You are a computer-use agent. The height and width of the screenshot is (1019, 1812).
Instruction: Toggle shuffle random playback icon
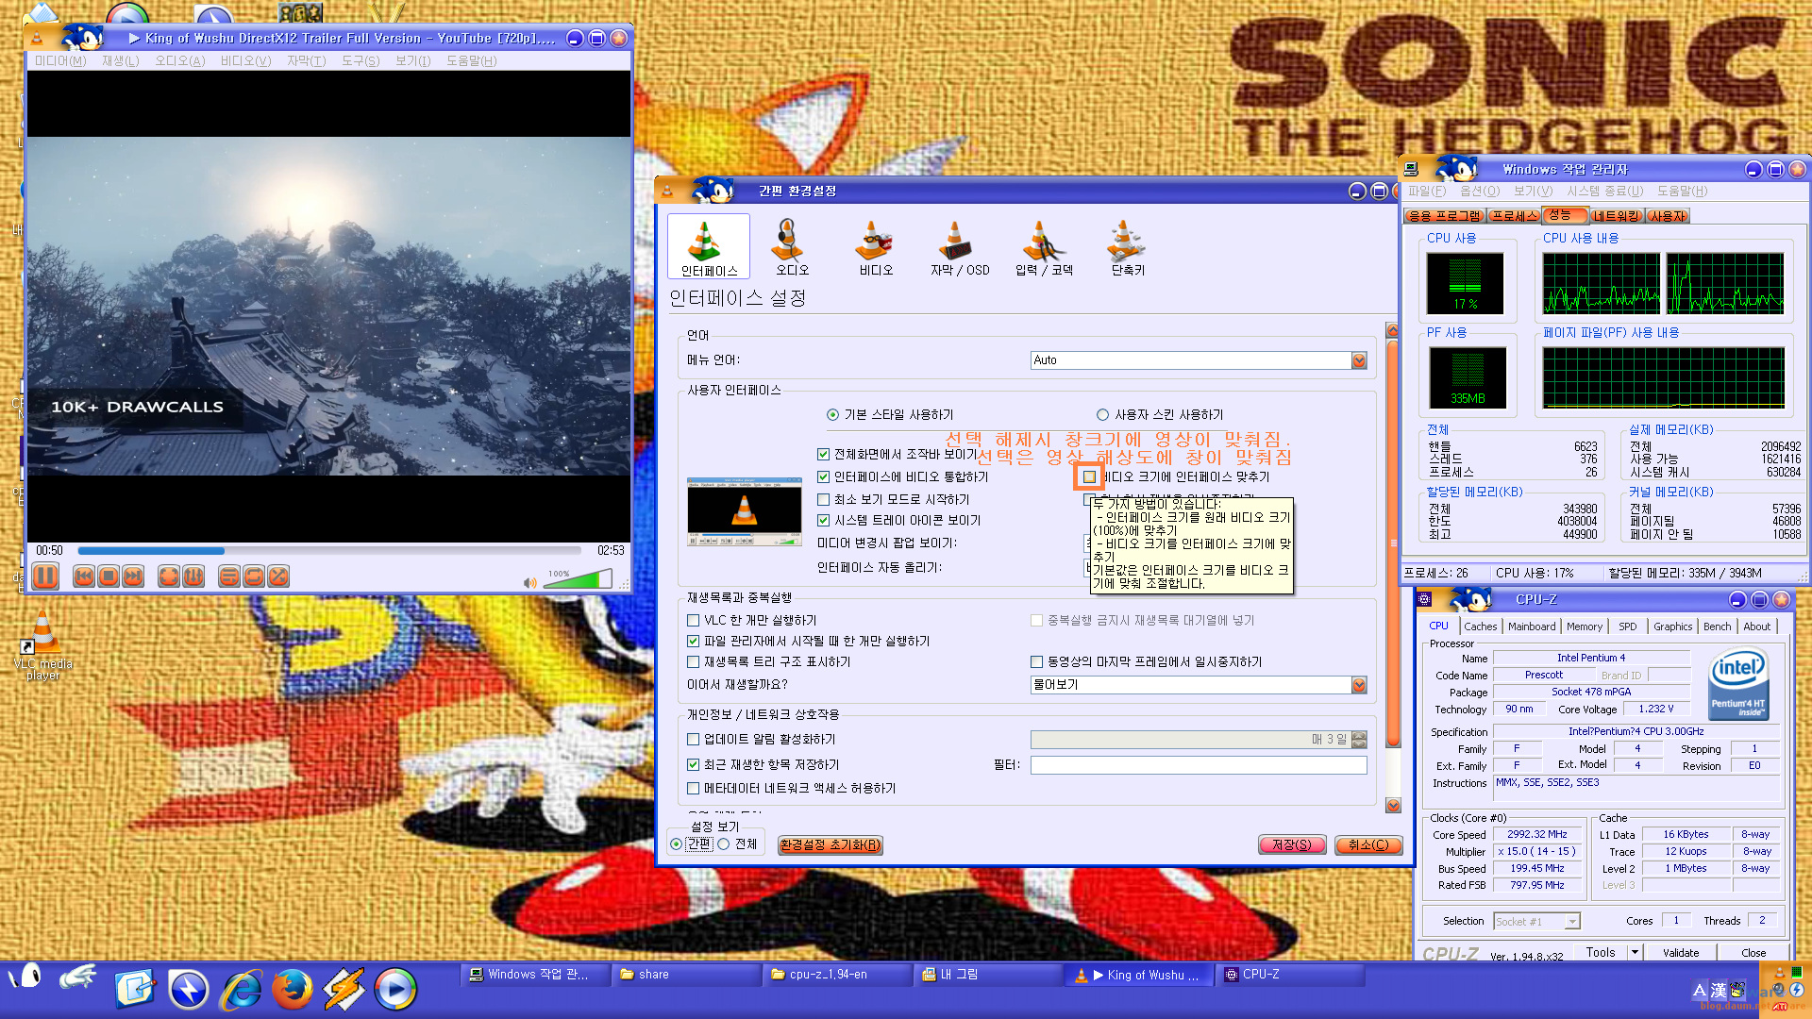coord(277,576)
